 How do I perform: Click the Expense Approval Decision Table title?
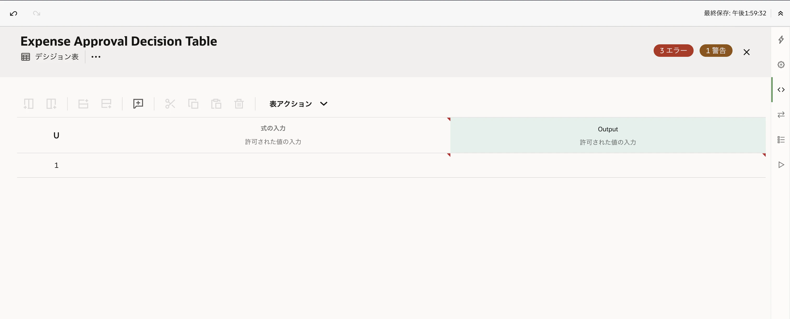click(119, 41)
